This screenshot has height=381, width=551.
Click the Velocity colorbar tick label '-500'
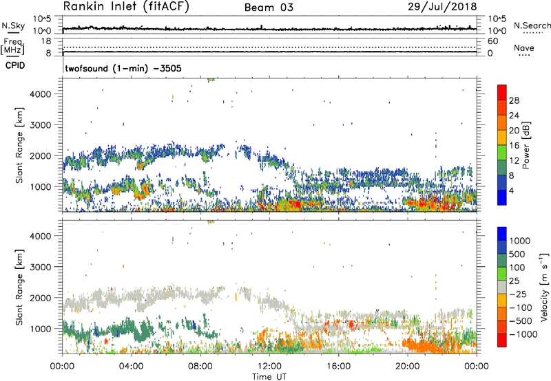[521, 320]
